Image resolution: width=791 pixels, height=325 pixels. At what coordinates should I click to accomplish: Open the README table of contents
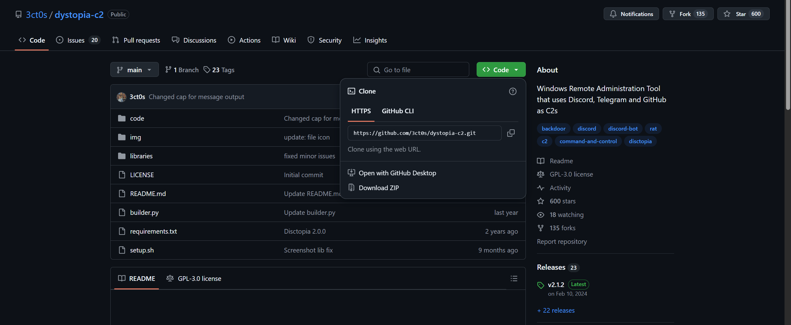(x=514, y=278)
